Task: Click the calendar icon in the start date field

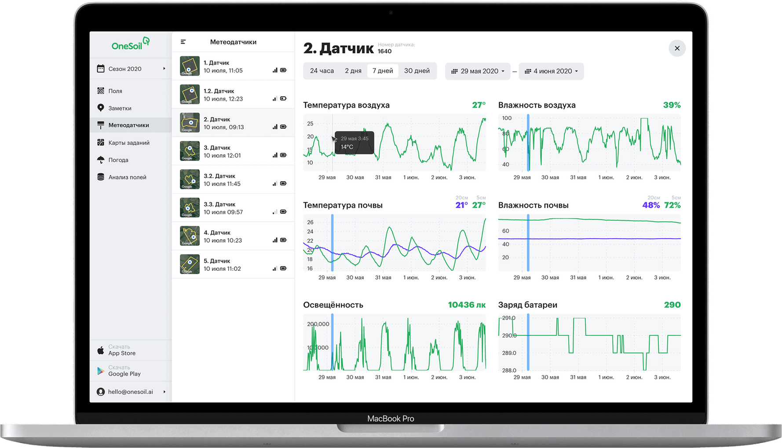Action: (454, 71)
